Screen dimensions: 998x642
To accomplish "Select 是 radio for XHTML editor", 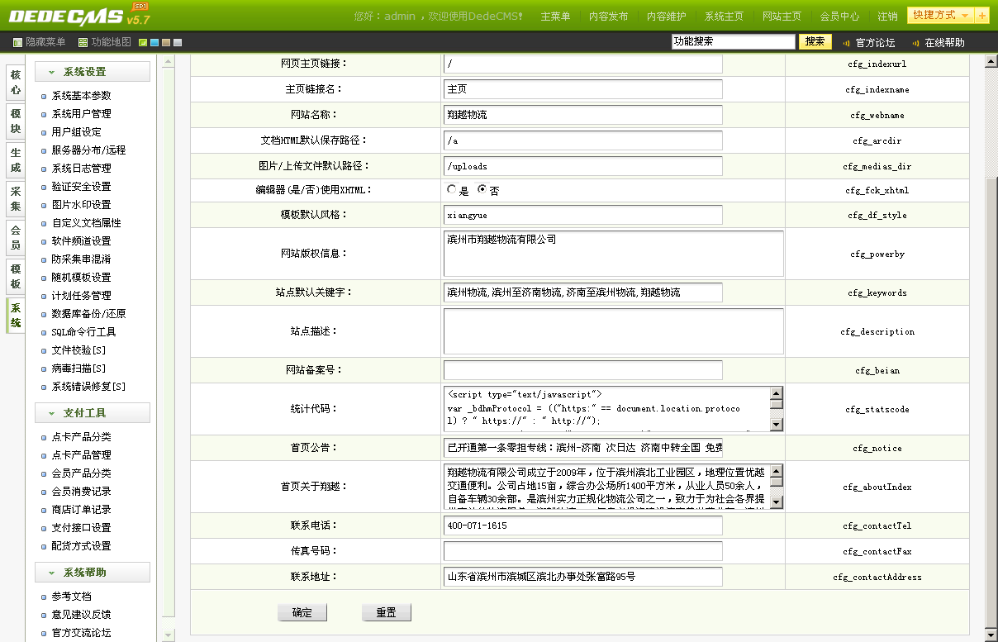I will click(451, 189).
